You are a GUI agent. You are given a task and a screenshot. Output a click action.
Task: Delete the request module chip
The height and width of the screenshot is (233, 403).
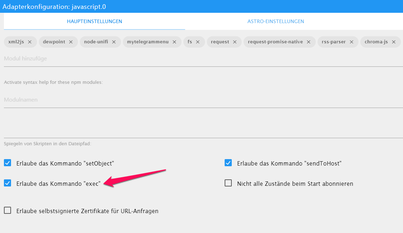click(235, 42)
